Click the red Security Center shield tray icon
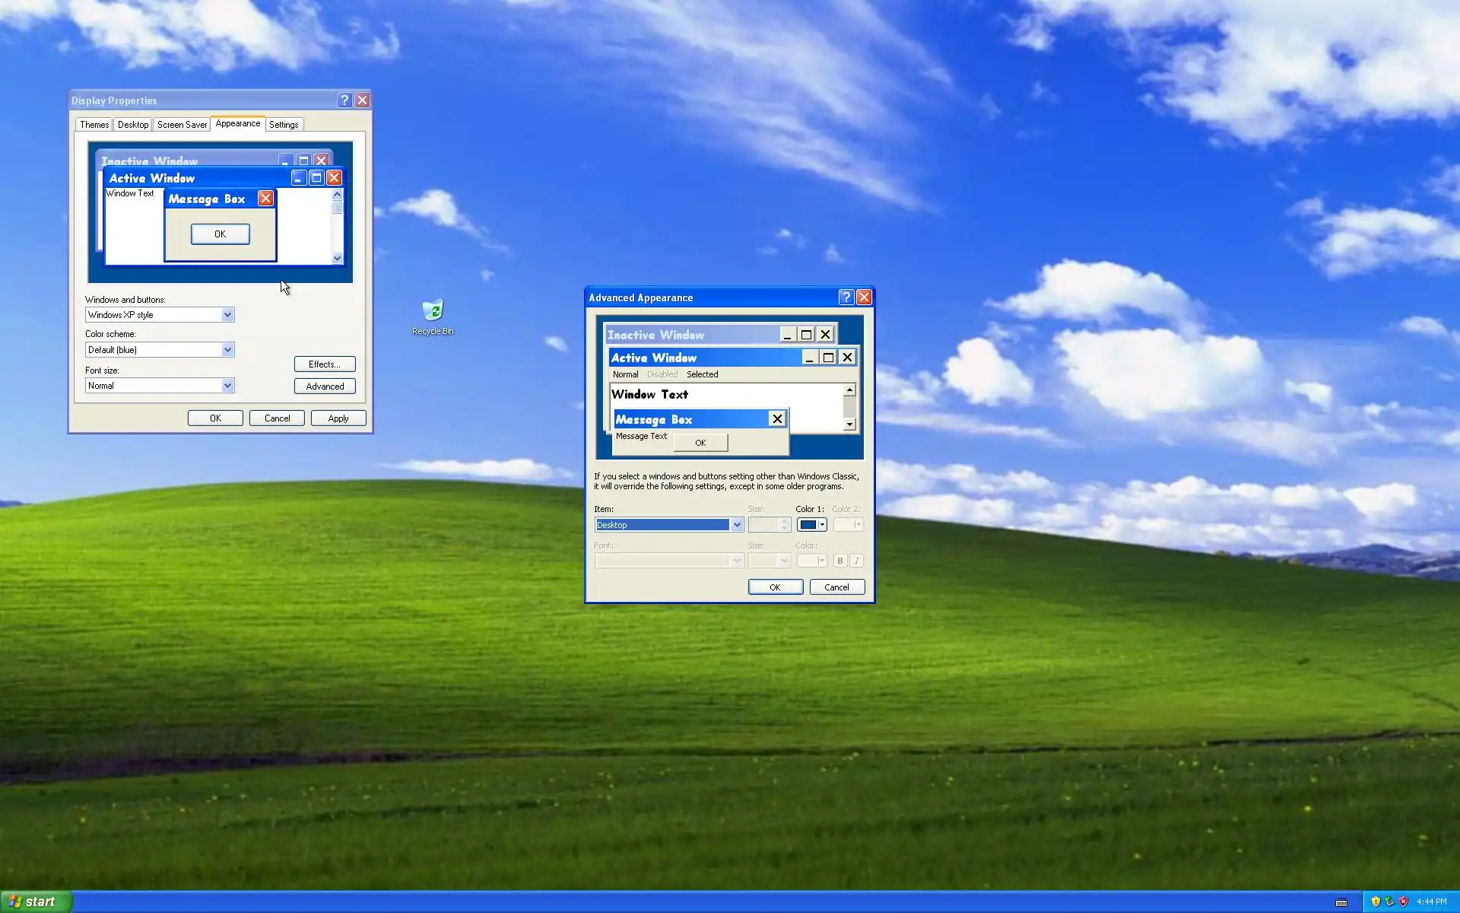This screenshot has width=1460, height=913. click(x=1403, y=902)
